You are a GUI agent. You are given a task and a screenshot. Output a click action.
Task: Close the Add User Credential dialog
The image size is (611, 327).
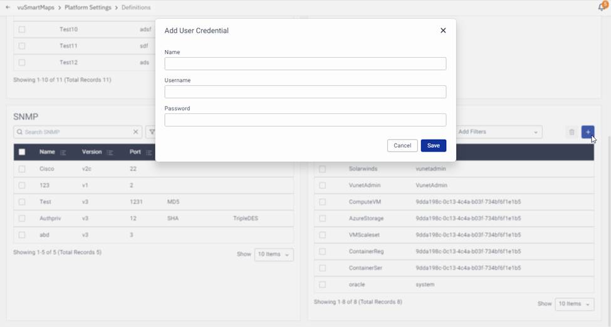[x=443, y=31]
